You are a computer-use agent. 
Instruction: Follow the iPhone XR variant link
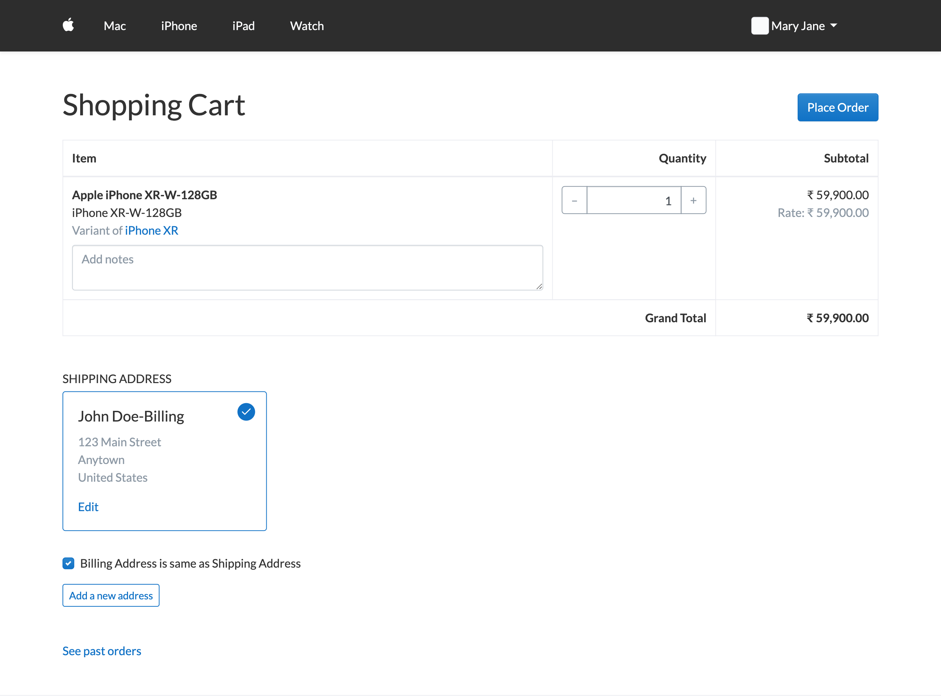[x=151, y=230]
